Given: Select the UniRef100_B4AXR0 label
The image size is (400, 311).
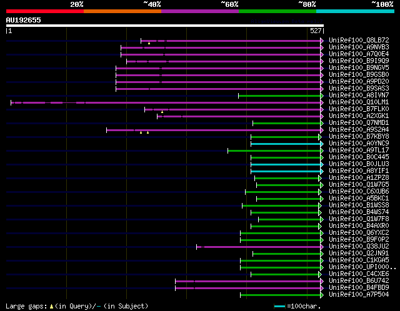Looking at the screenshot, I should (359, 226).
